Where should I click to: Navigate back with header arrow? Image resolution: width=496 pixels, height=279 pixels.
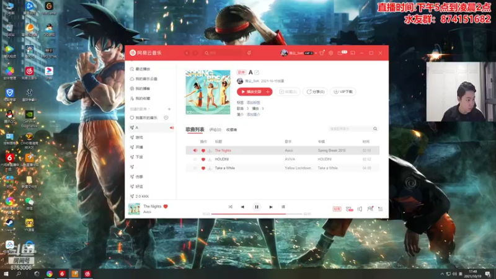pyautogui.click(x=187, y=53)
